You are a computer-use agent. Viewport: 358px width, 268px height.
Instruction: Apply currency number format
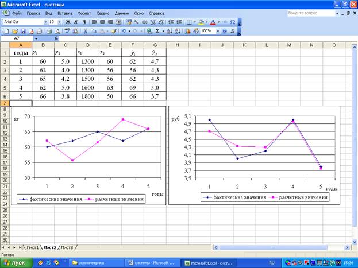tap(129, 22)
